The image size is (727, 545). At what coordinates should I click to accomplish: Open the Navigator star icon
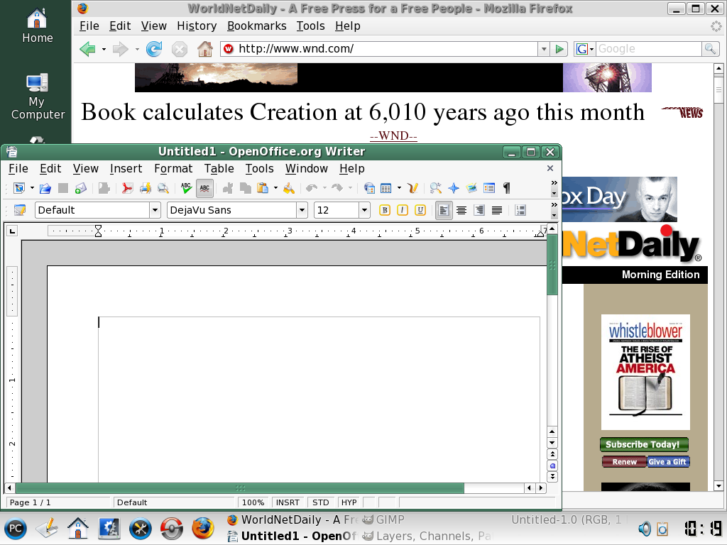tap(454, 188)
